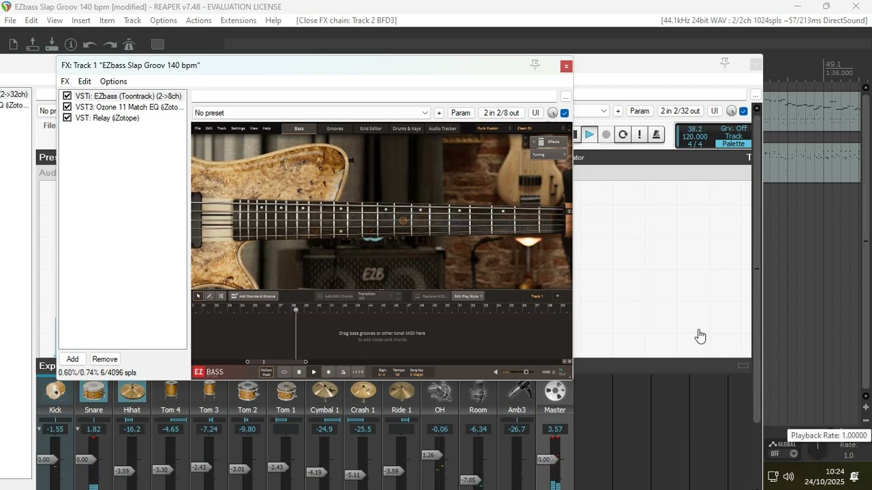Screen dimensions: 872x490
Task: Click the Save project download-arrow toolbar icon
Action: 52,45
